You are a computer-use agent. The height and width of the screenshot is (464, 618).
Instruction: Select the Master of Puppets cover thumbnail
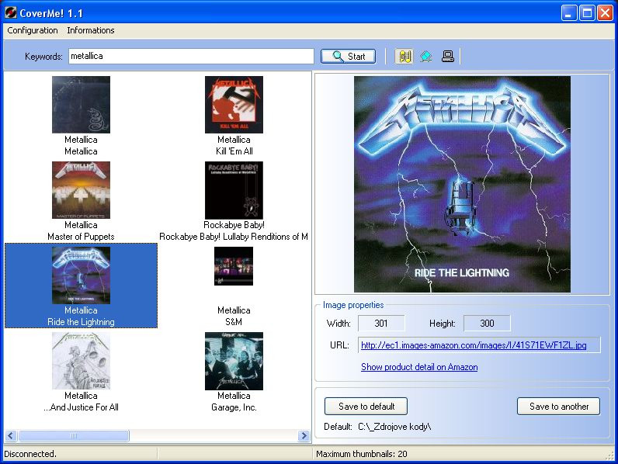point(82,190)
